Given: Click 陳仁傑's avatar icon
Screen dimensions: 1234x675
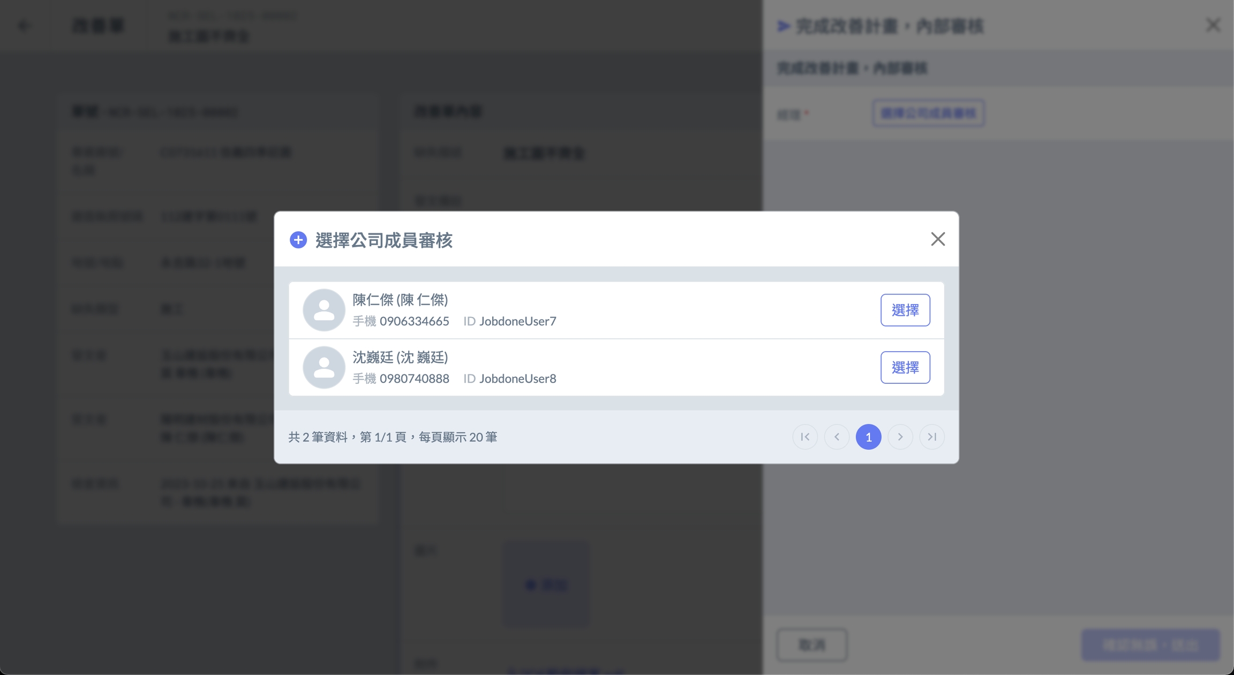Looking at the screenshot, I should 323,310.
